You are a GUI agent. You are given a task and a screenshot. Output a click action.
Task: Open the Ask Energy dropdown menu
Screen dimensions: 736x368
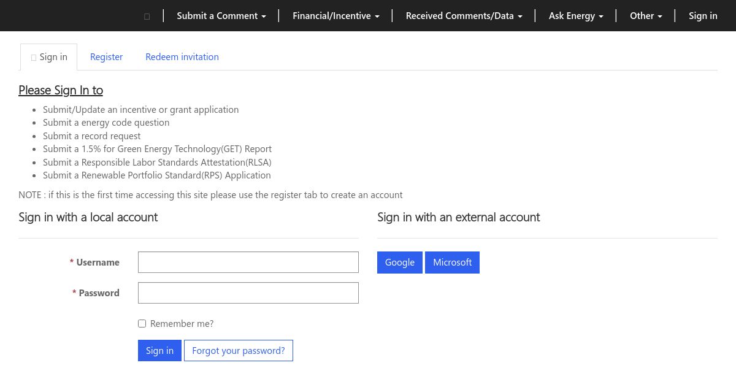click(576, 16)
